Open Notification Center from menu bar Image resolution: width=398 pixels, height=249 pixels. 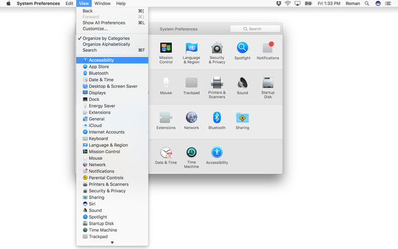388,3
